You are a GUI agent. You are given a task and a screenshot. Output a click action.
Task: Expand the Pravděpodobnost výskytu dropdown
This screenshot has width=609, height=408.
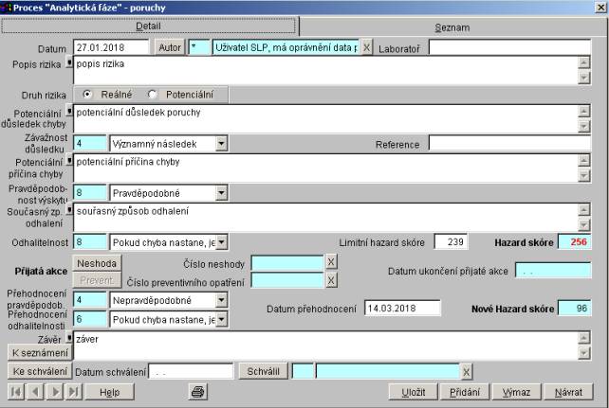(221, 193)
